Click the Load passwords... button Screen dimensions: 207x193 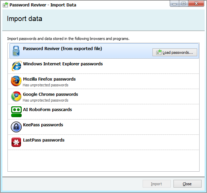[x=175, y=52]
